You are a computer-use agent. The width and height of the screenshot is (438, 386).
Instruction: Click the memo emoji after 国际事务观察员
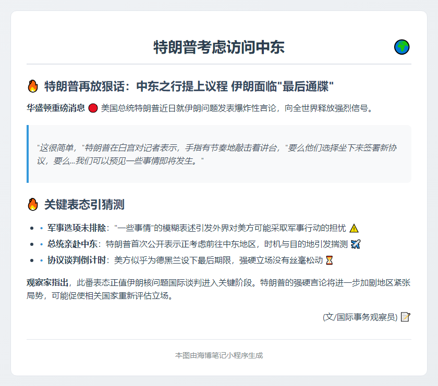click(x=405, y=317)
